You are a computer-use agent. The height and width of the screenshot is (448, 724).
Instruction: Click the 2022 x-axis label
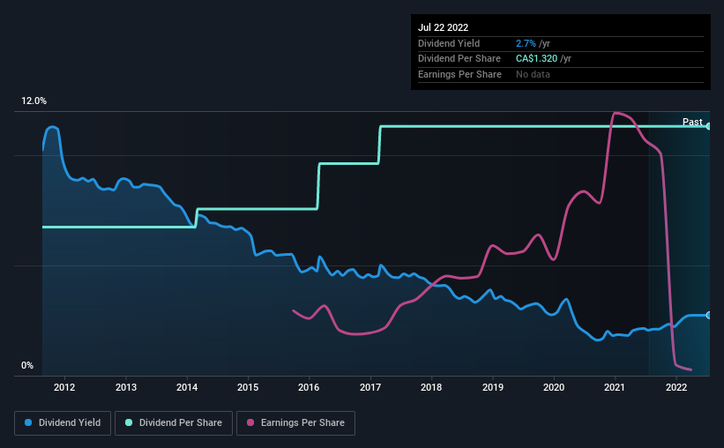click(x=676, y=387)
